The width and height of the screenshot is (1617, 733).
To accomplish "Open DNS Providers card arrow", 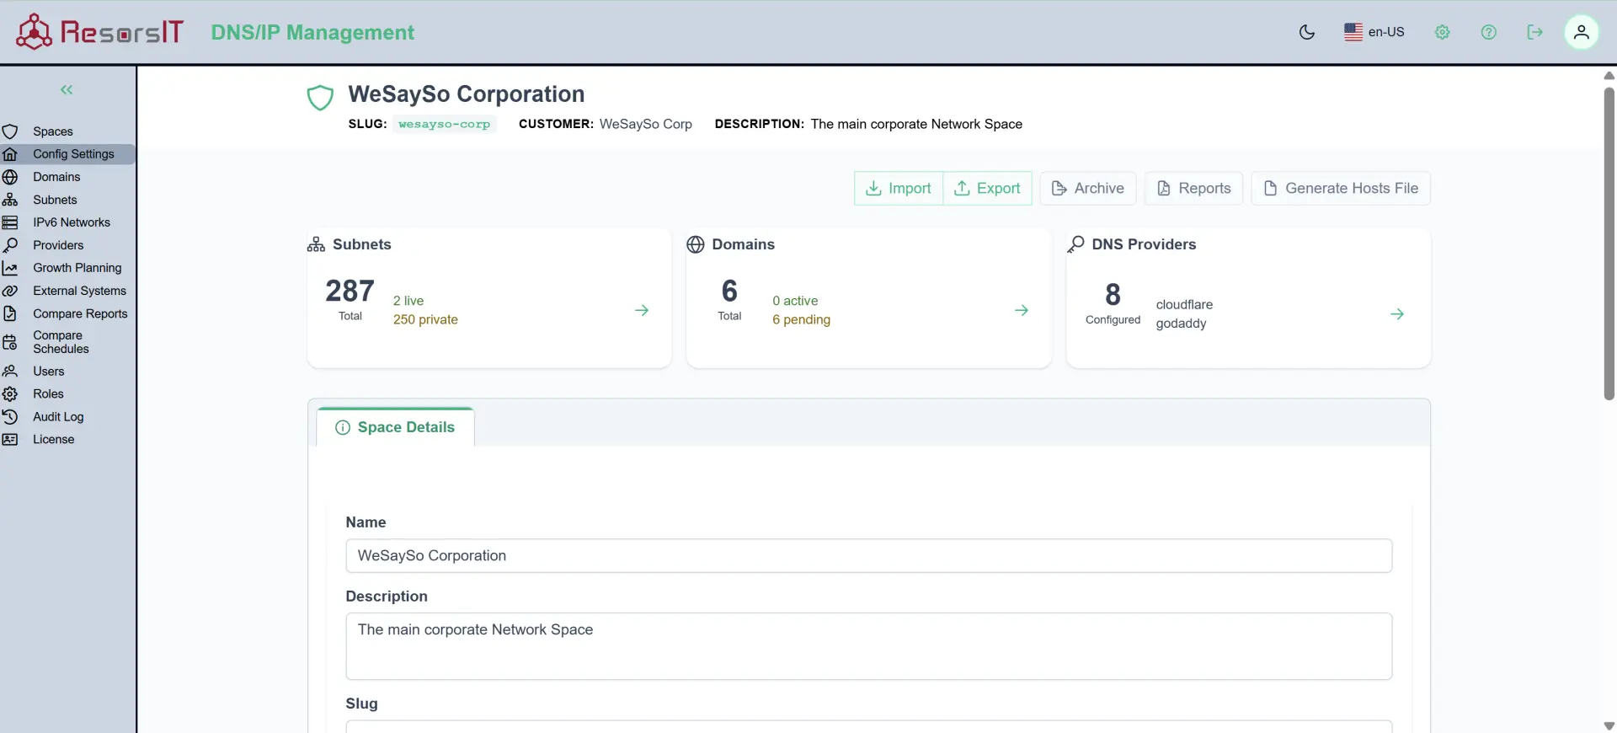I will 1397,313.
